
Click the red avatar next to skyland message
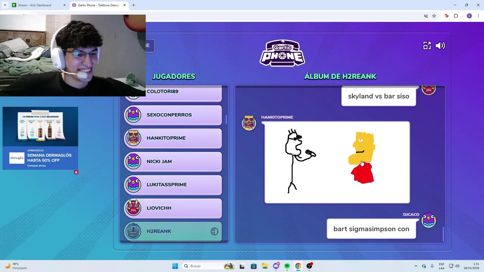tap(428, 90)
